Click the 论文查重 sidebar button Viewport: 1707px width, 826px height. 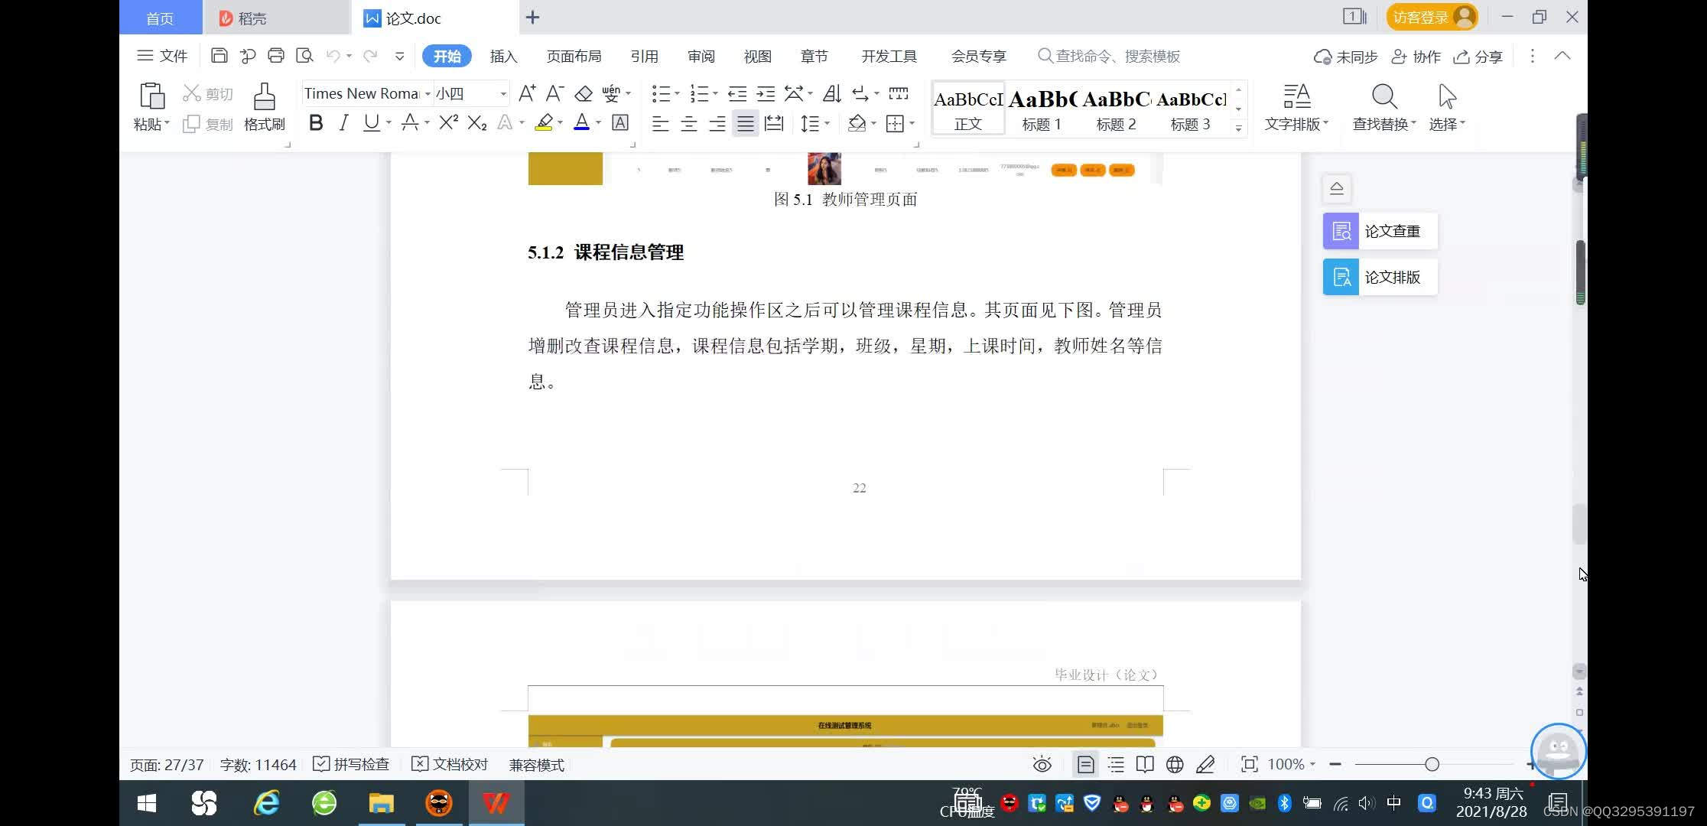tap(1380, 231)
